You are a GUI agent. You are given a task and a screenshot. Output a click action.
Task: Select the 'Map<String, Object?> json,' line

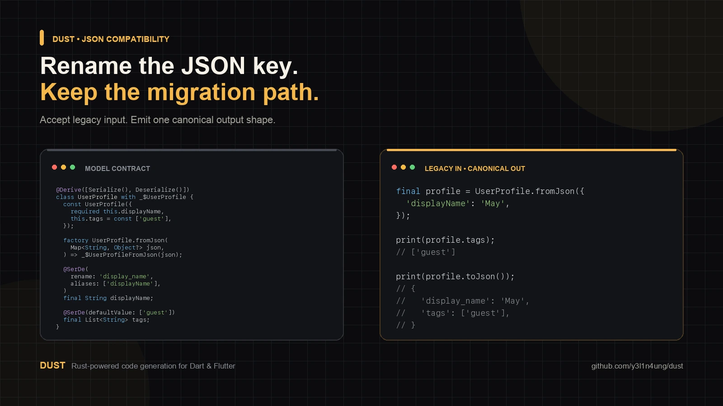click(117, 248)
